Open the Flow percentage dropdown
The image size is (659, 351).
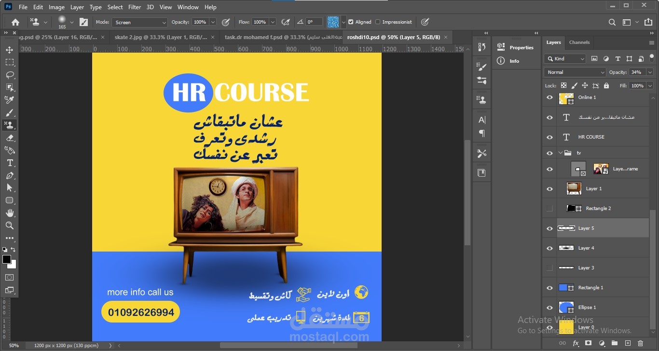272,22
